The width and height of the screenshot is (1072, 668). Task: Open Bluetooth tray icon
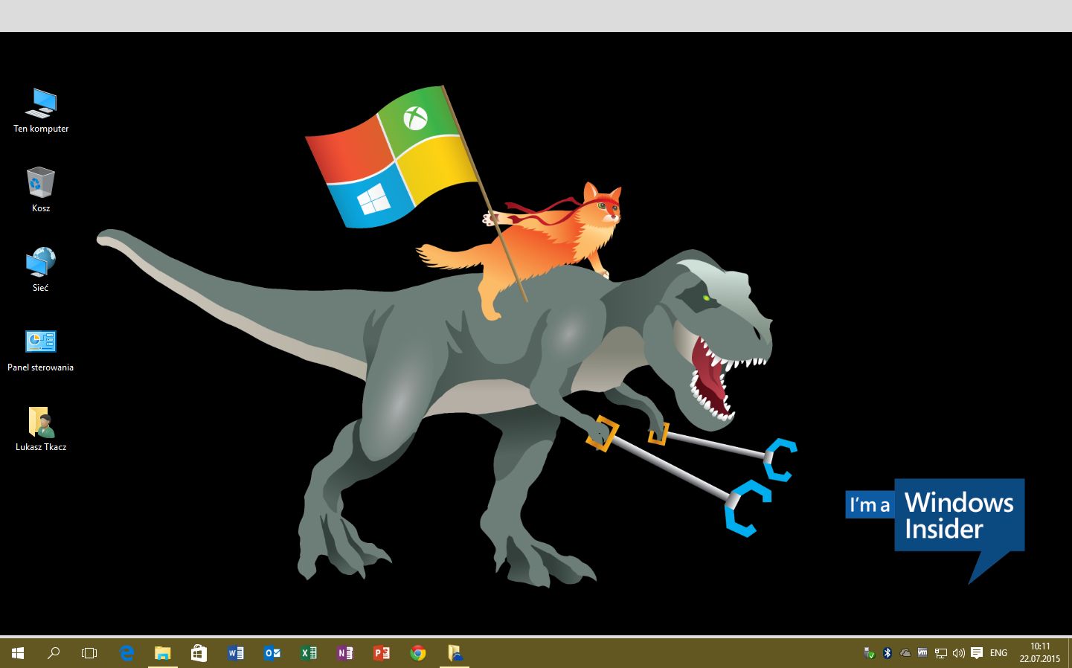[x=887, y=653]
